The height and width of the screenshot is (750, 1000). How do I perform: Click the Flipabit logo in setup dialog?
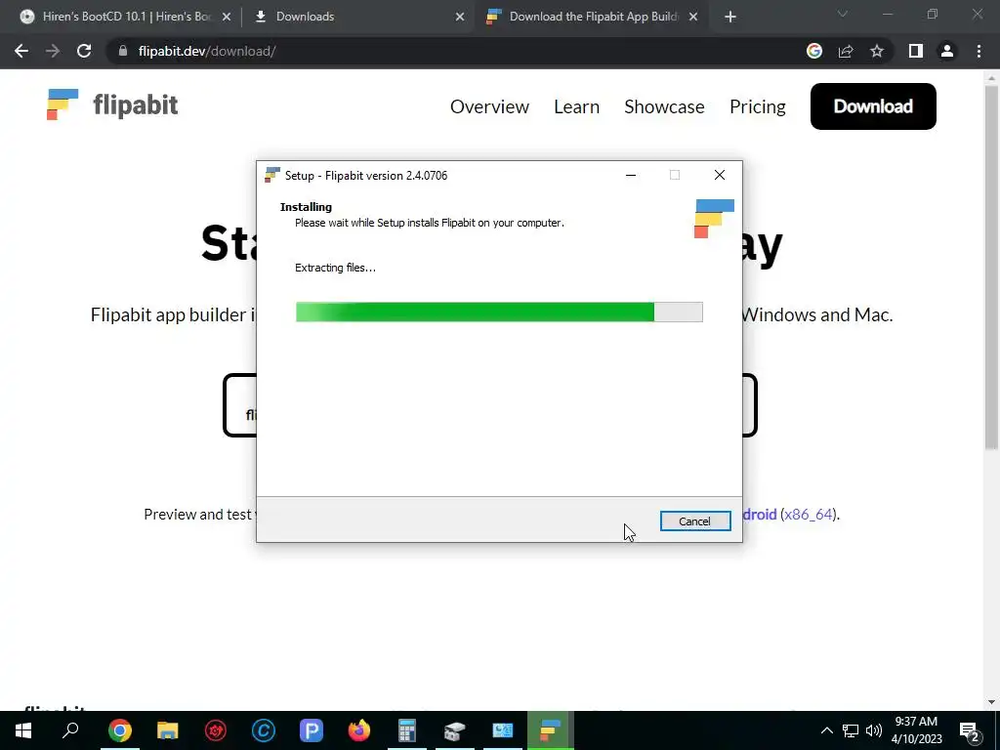click(714, 218)
